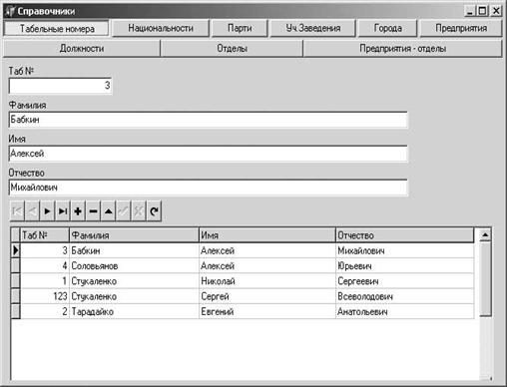
Task: Click the Отчество input field
Action: pyautogui.click(x=208, y=188)
